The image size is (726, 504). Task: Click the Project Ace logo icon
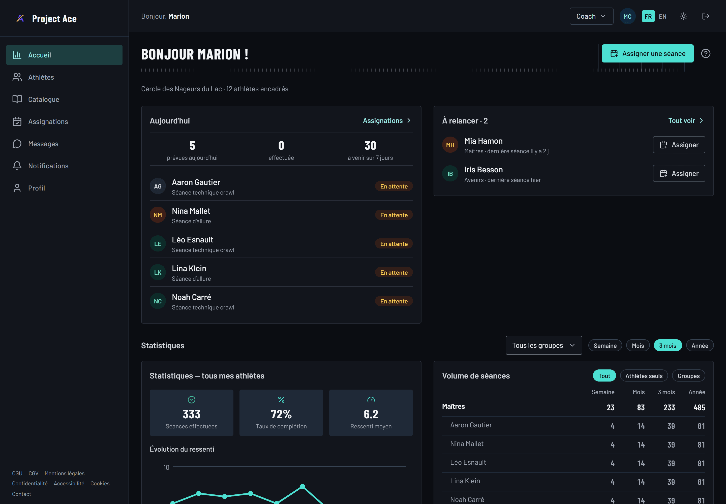point(20,18)
